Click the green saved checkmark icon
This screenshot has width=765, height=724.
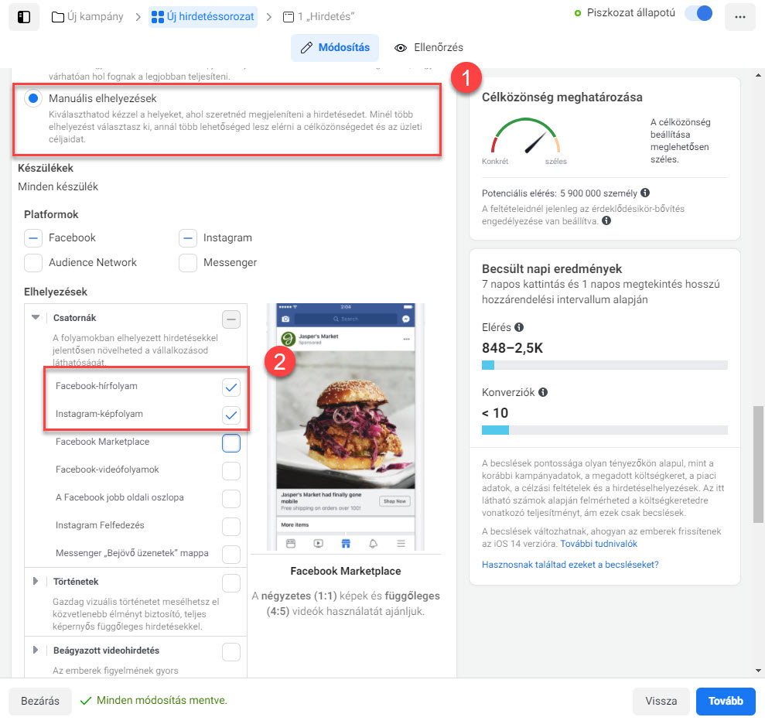pos(86,701)
